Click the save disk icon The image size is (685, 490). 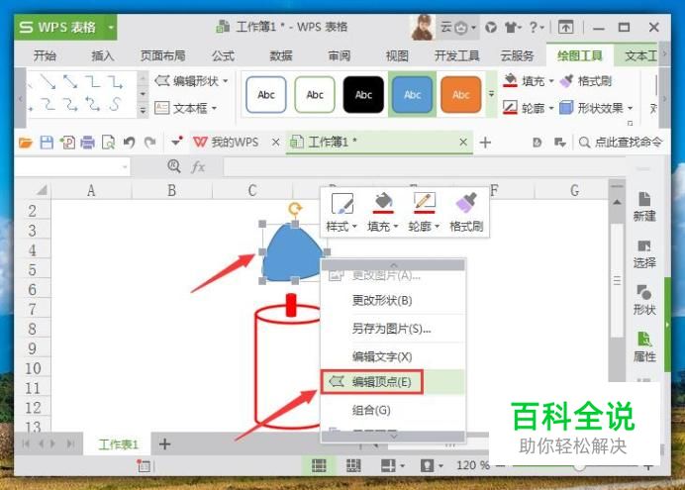47,143
